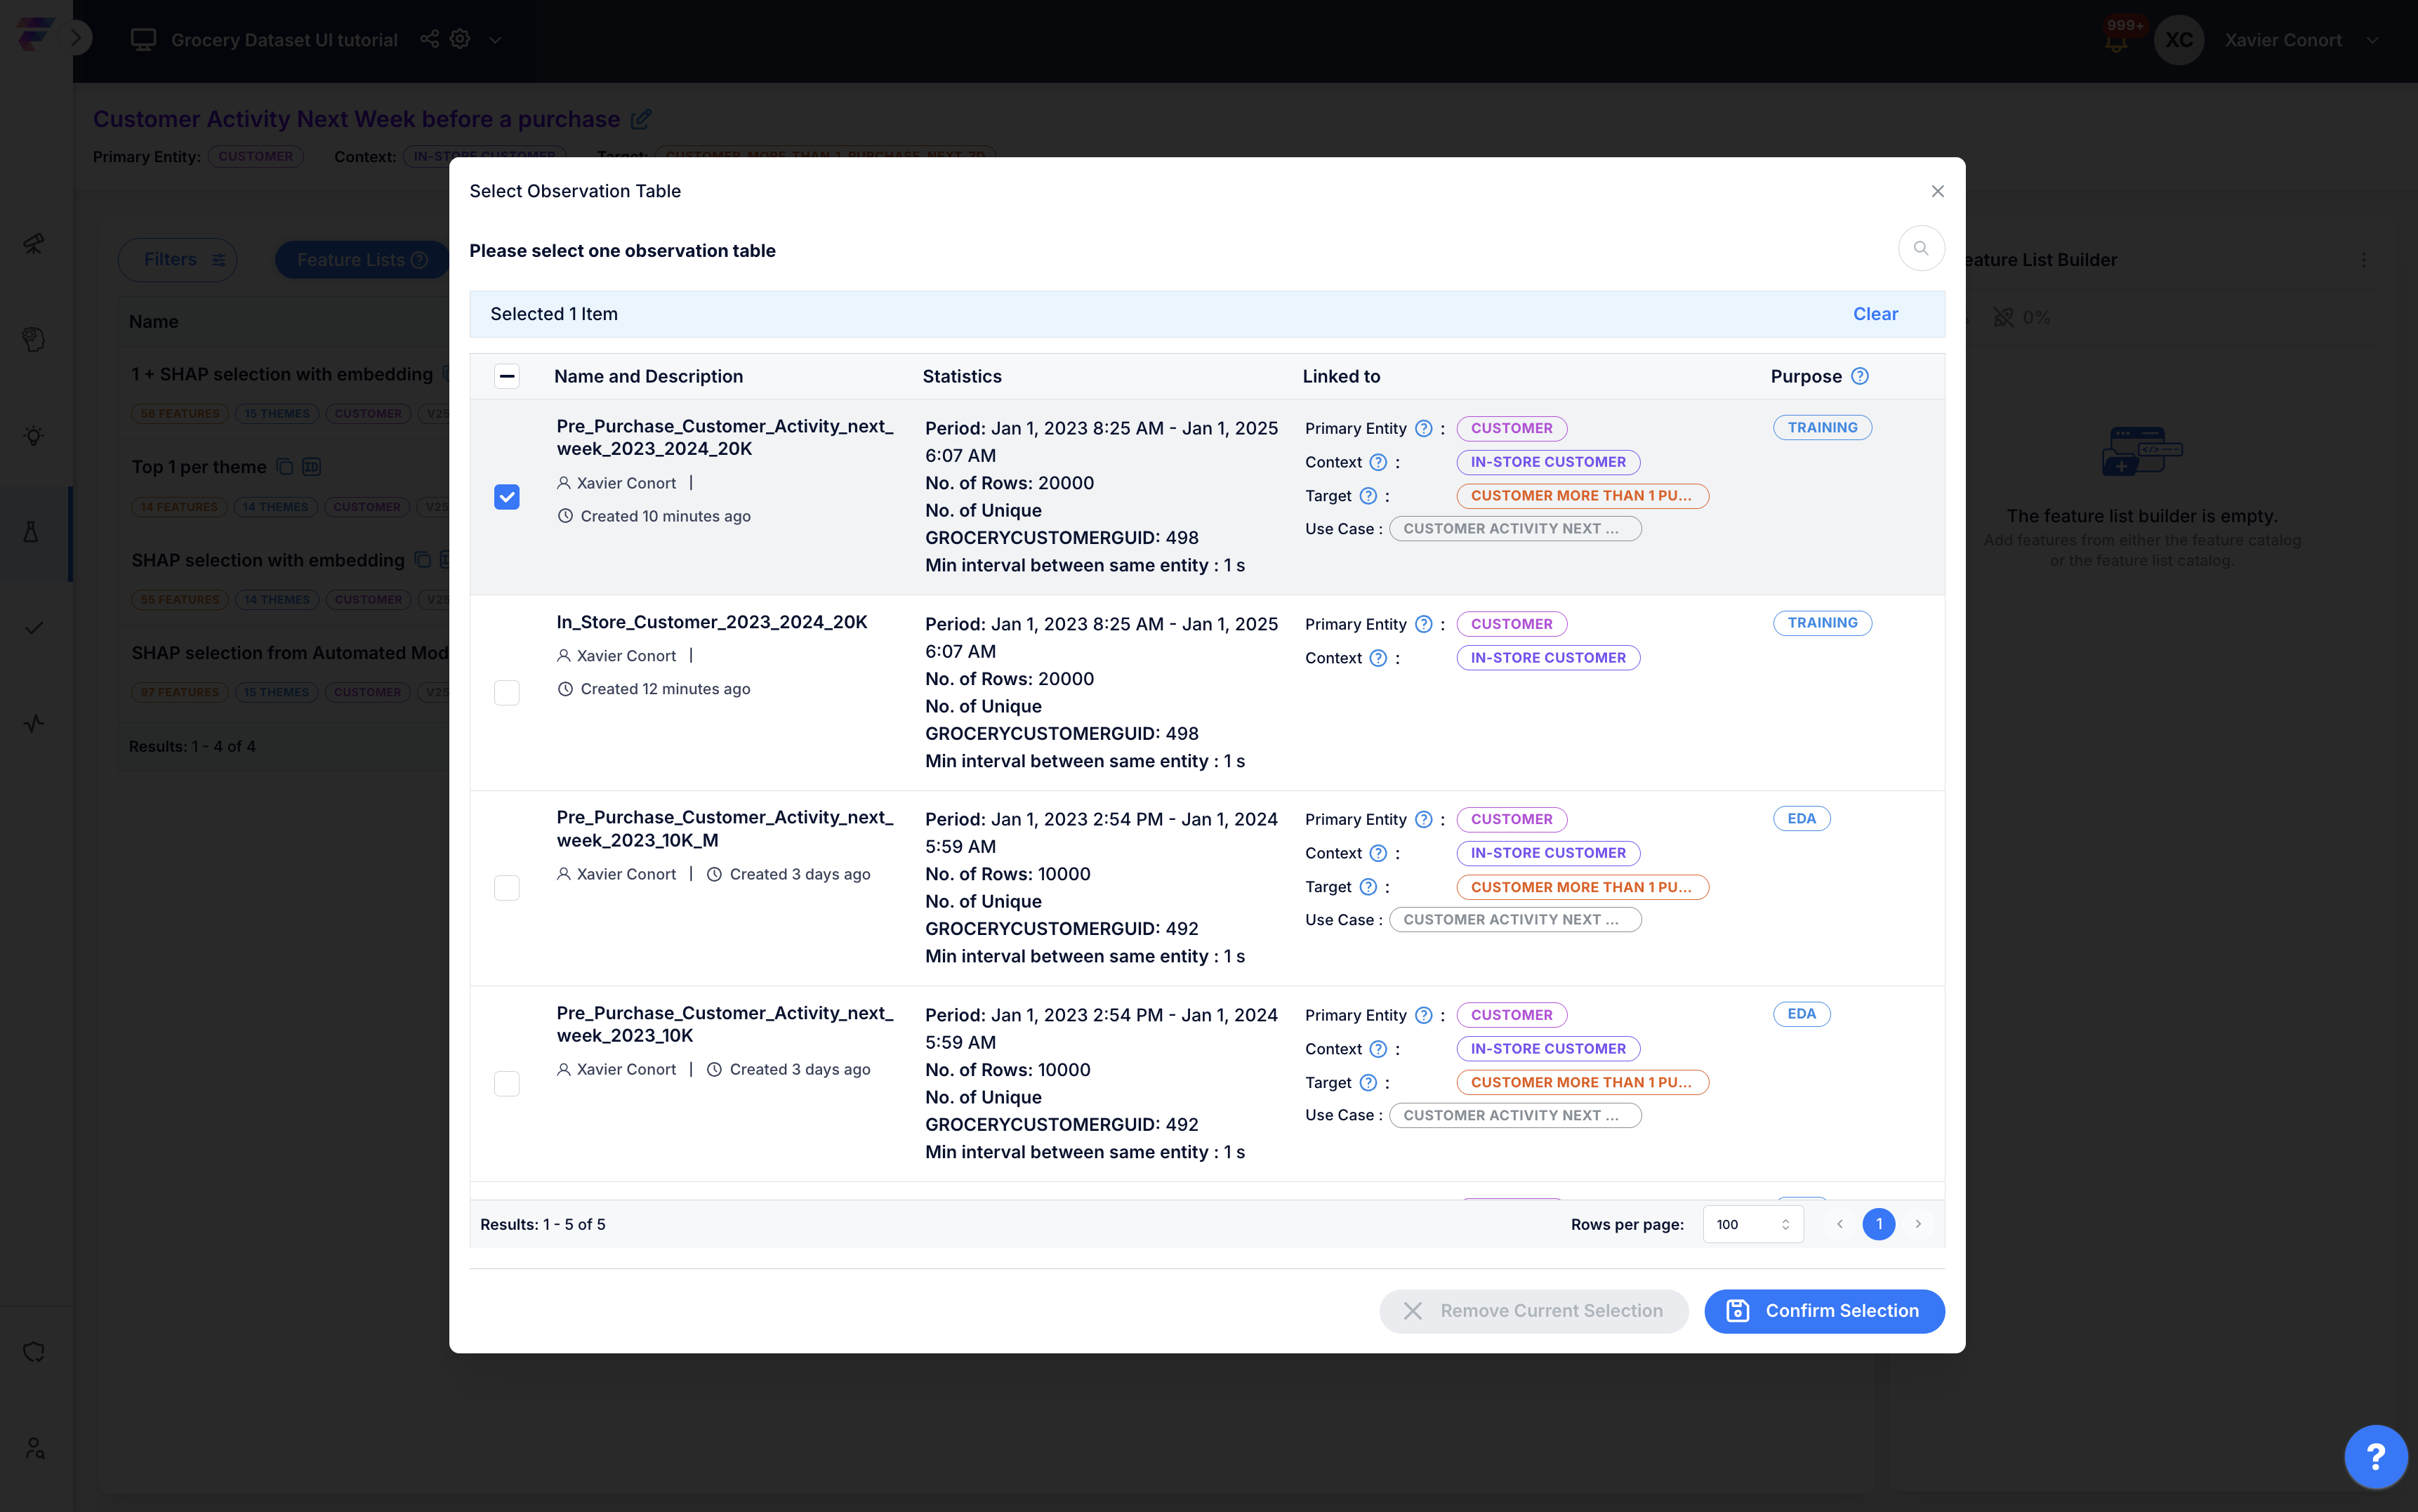Screen dimensions: 2418x1512
Task: Click the Clear link in selection bar
Action: point(1875,314)
